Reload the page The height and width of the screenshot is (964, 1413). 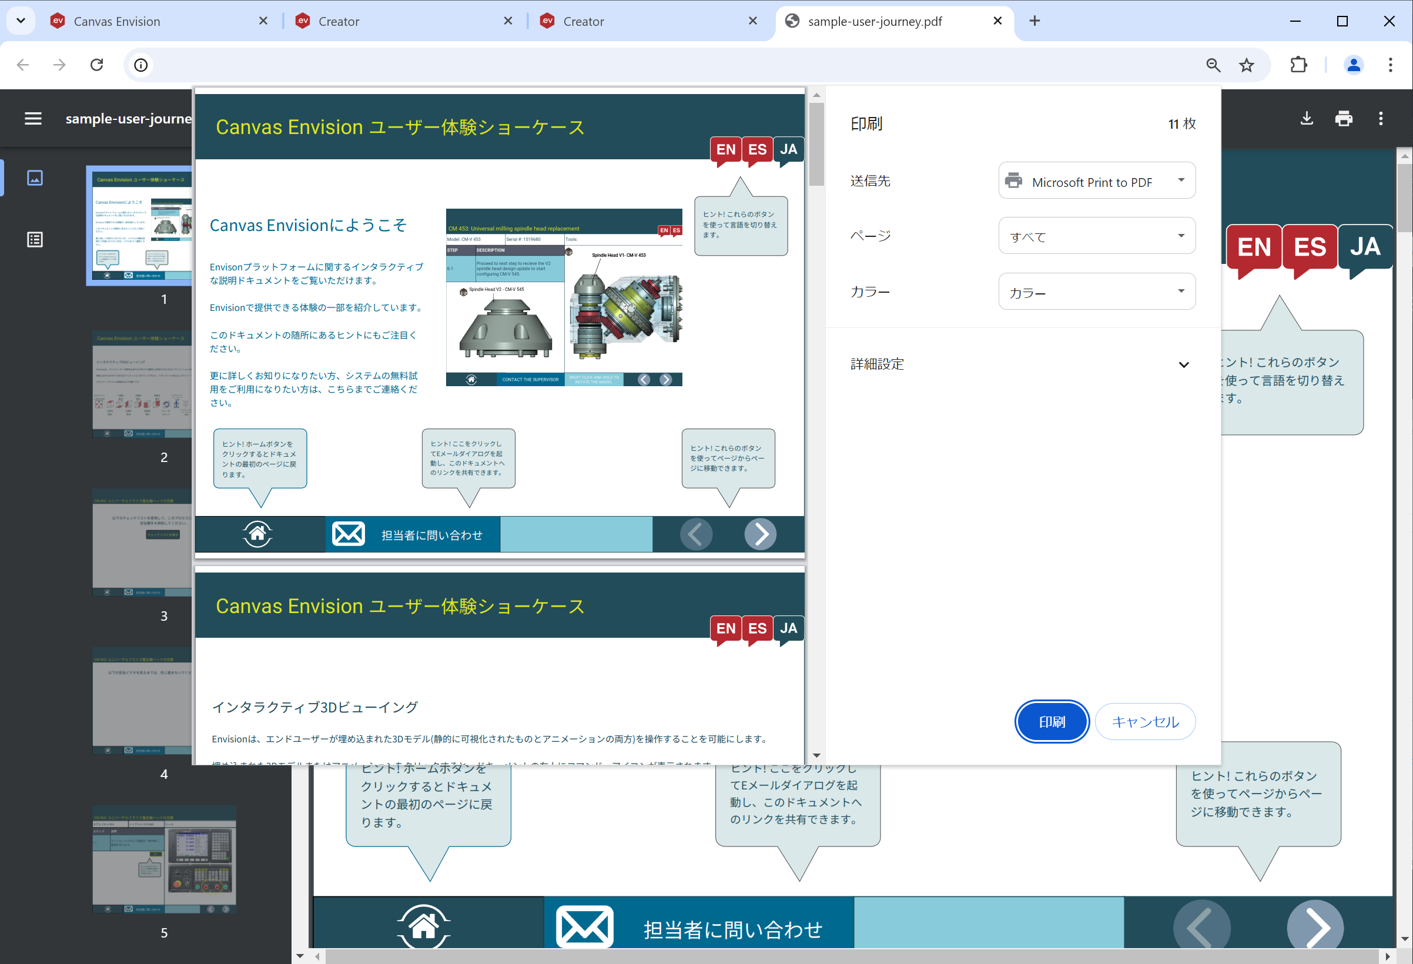tap(96, 65)
